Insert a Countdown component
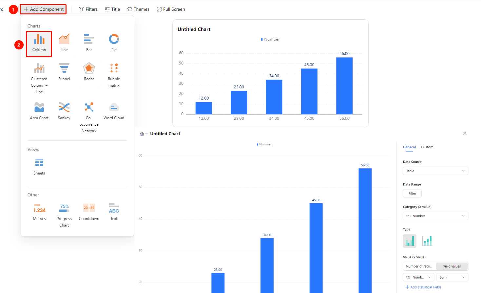Screen dimensions: 481x293 coord(89,212)
